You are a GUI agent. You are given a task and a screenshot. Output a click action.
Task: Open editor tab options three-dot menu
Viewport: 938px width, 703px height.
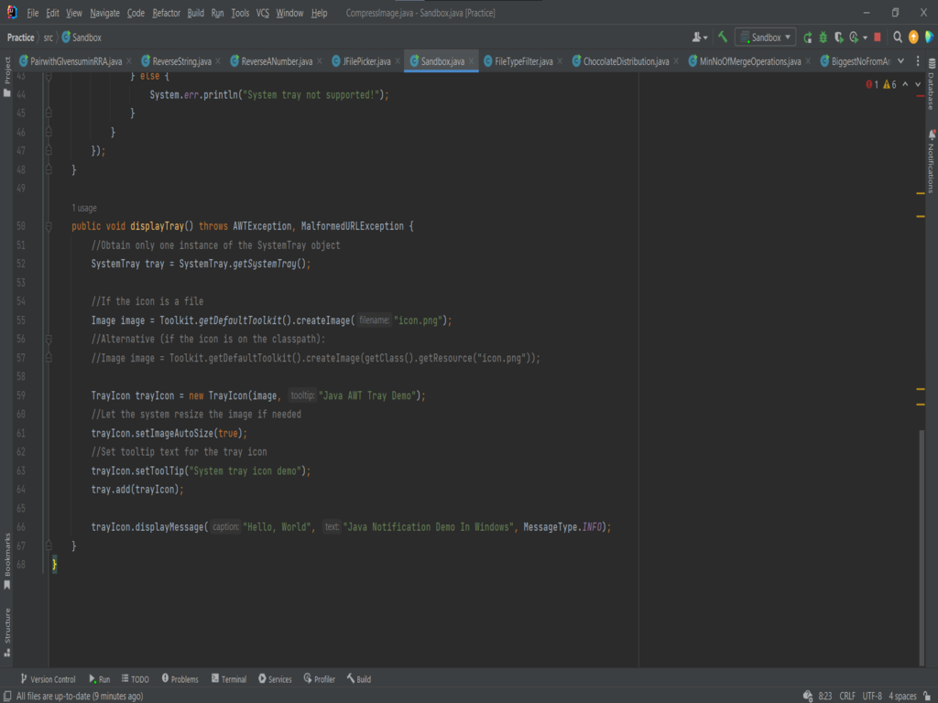click(x=918, y=61)
